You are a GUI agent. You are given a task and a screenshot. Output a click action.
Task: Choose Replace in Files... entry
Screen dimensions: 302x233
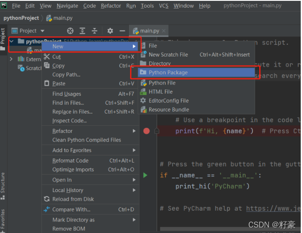90,111
